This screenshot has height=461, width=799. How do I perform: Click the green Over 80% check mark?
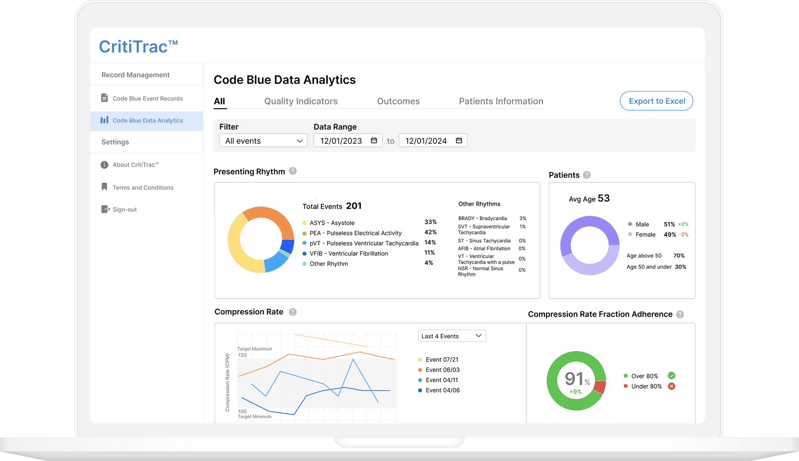coord(671,376)
